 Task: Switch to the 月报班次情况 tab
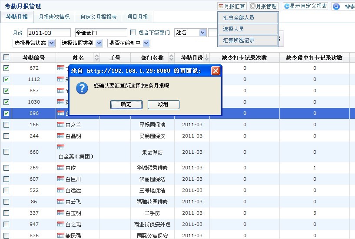pyautogui.click(x=54, y=17)
